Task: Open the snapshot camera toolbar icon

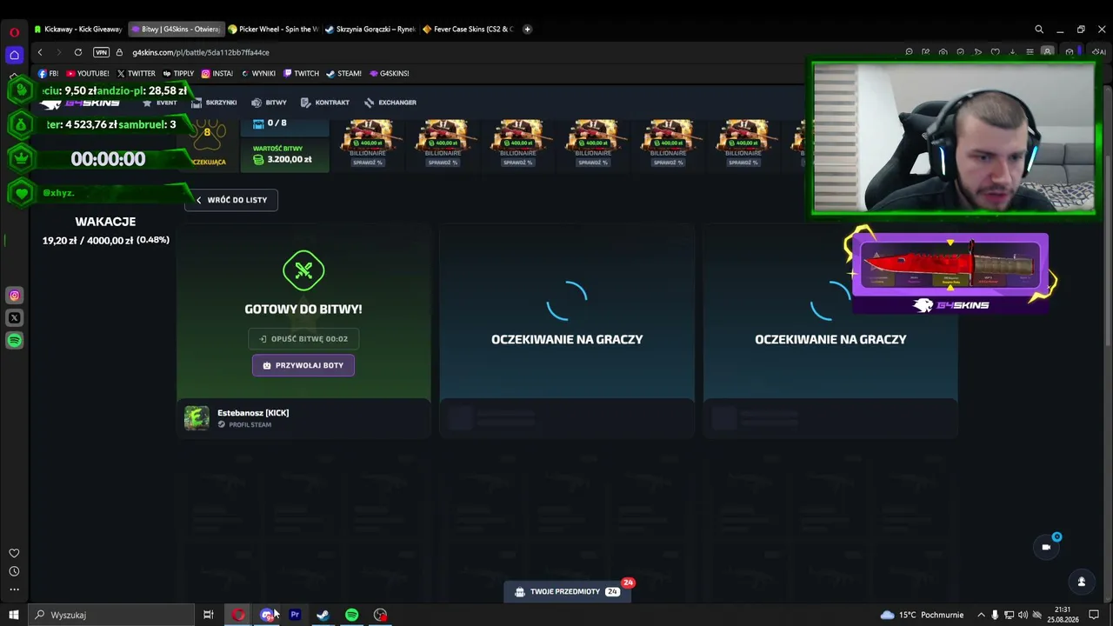Action: pos(943,52)
